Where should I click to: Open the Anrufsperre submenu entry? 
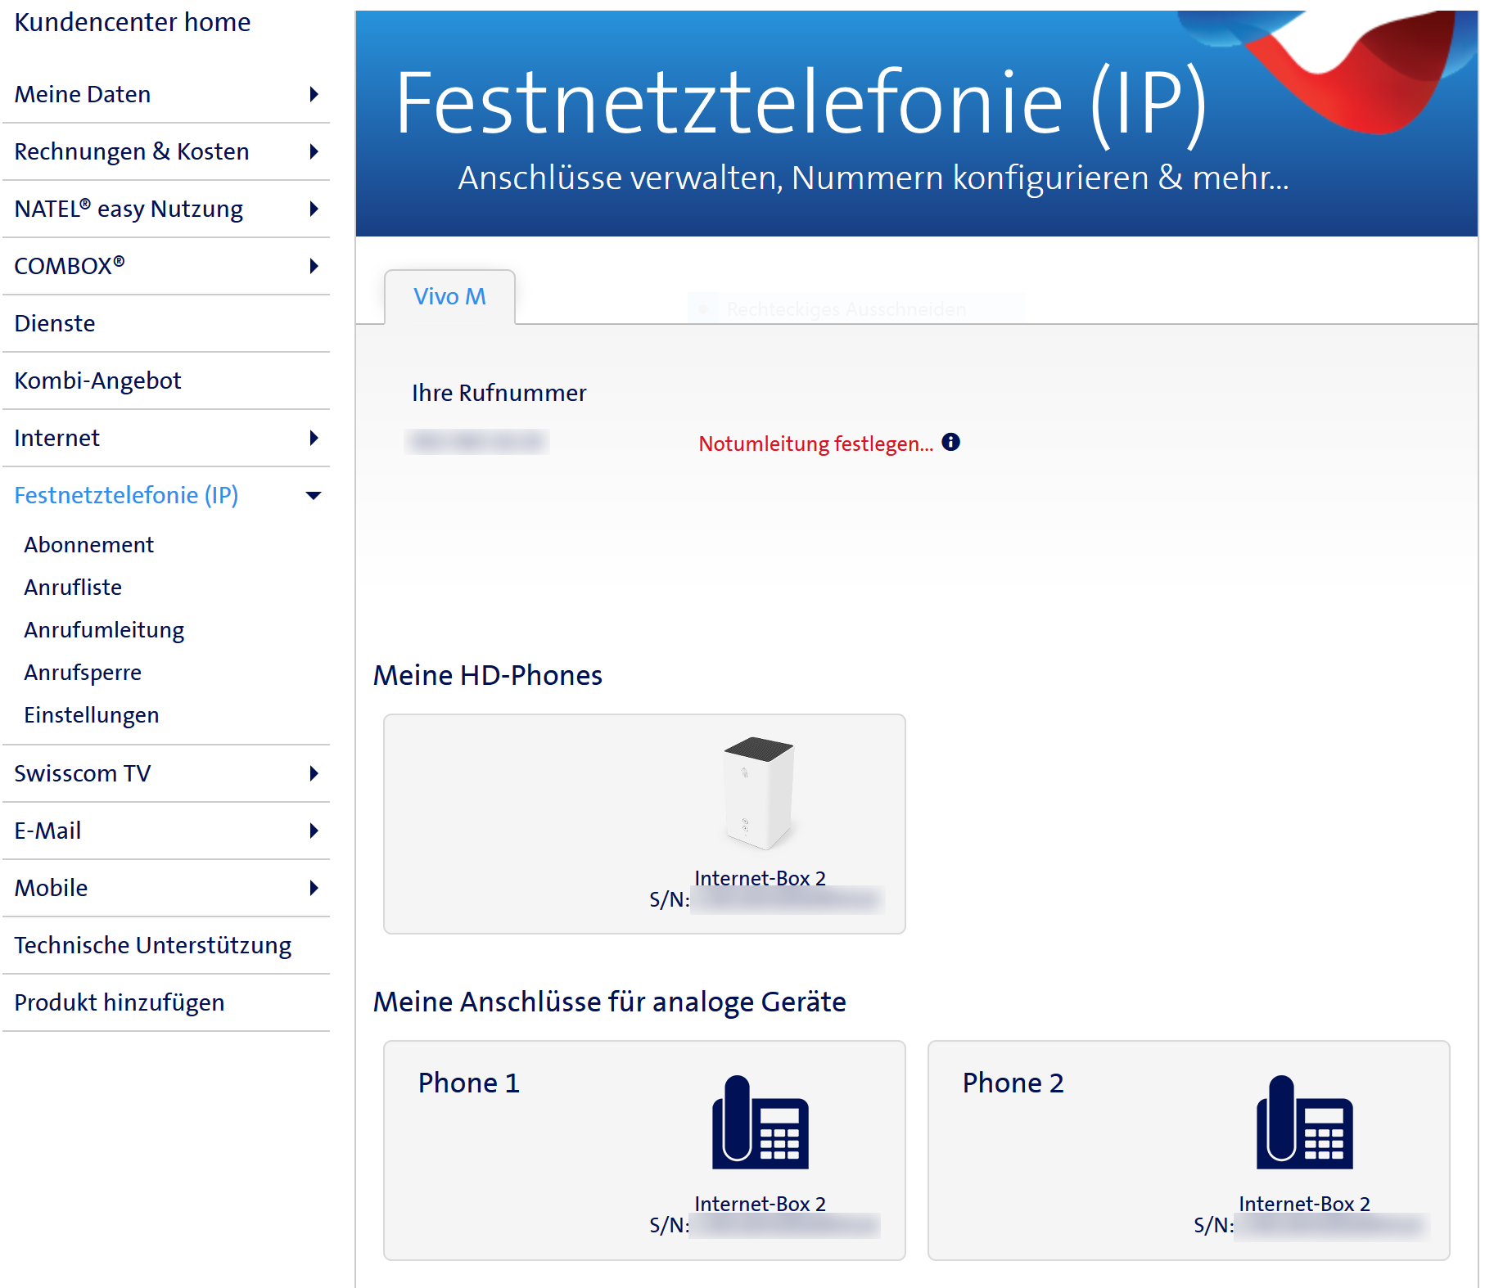tap(83, 673)
